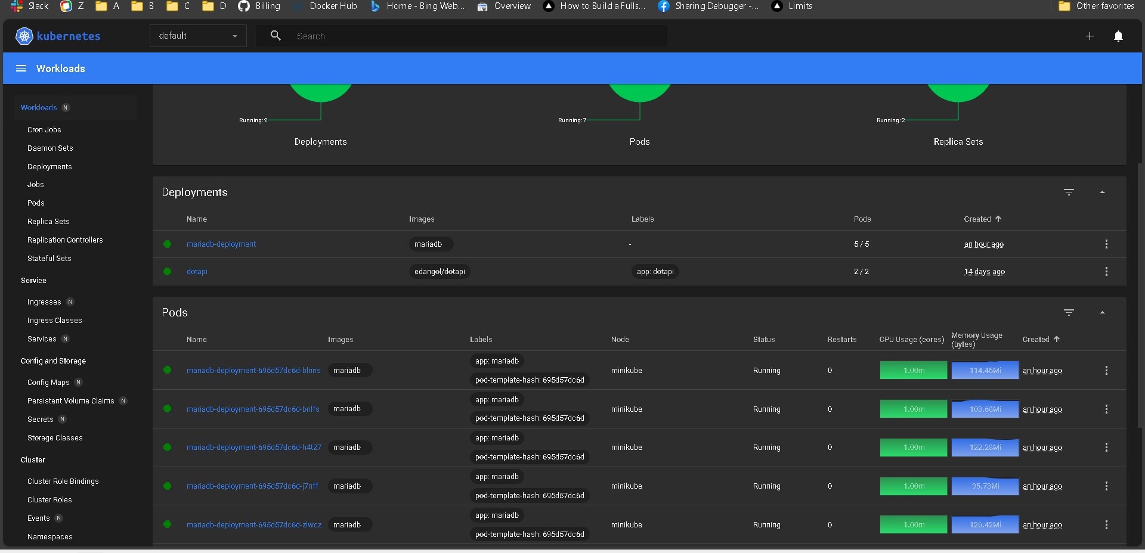This screenshot has width=1145, height=553.
Task: Click the search magnifier icon
Action: pos(276,36)
